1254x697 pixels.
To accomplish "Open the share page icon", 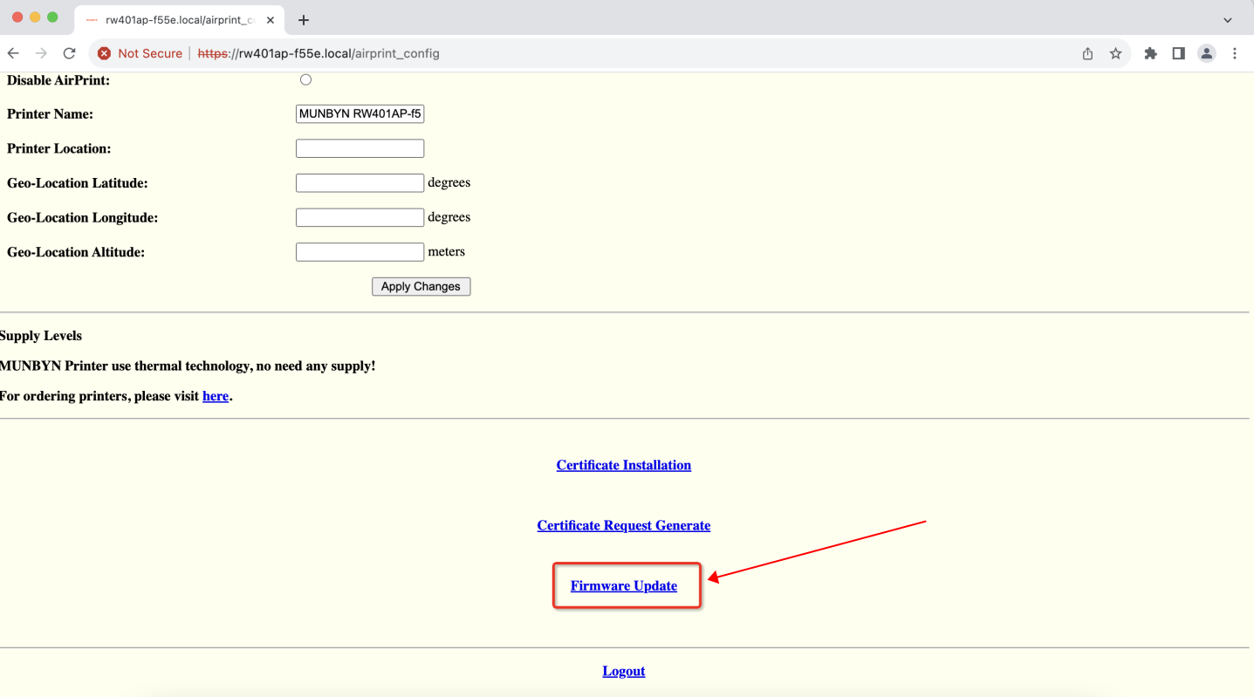I will pos(1087,53).
